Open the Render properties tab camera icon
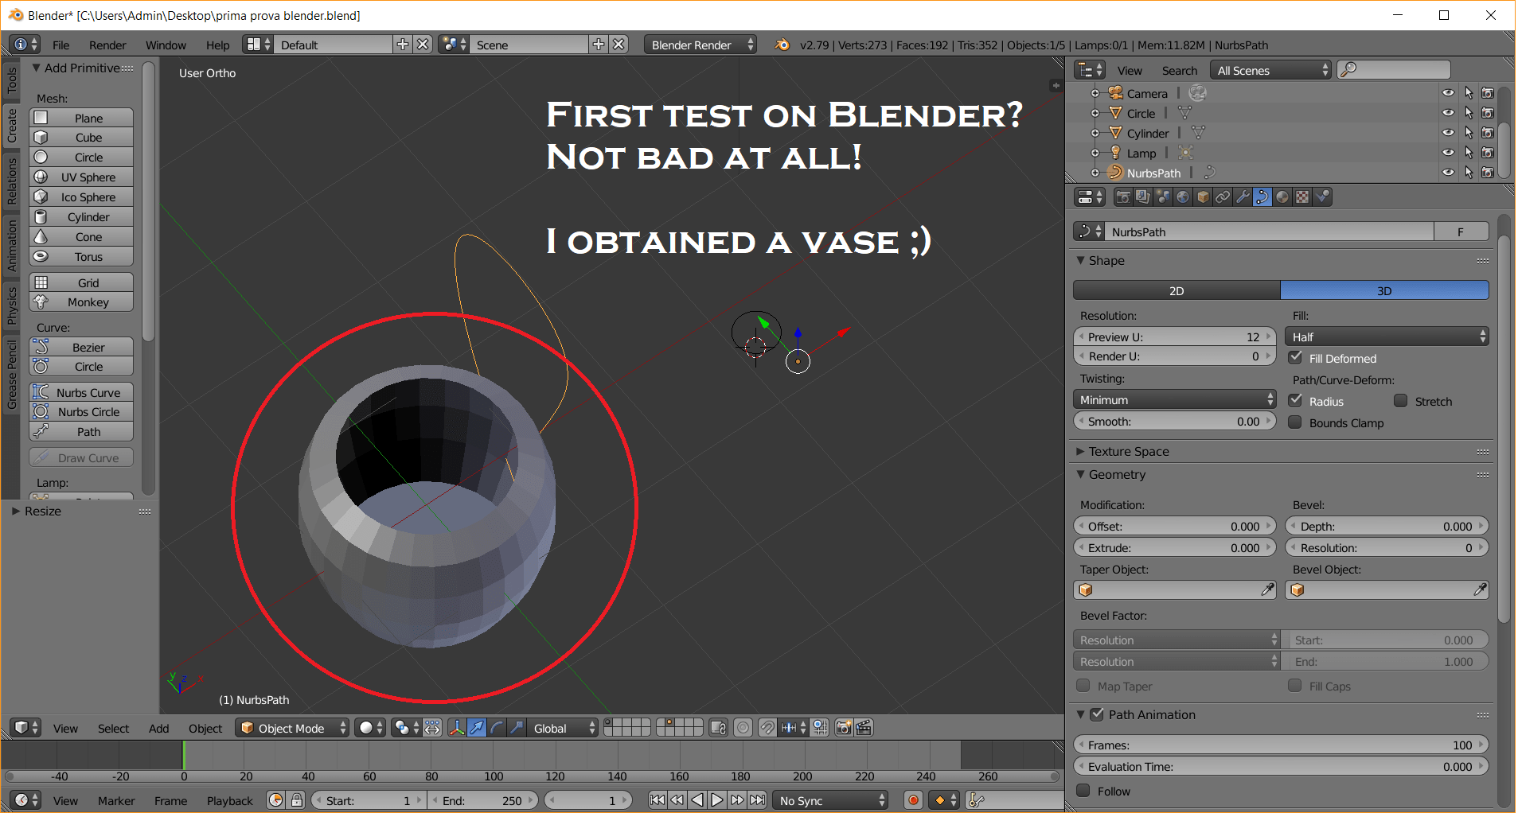 point(1123,197)
